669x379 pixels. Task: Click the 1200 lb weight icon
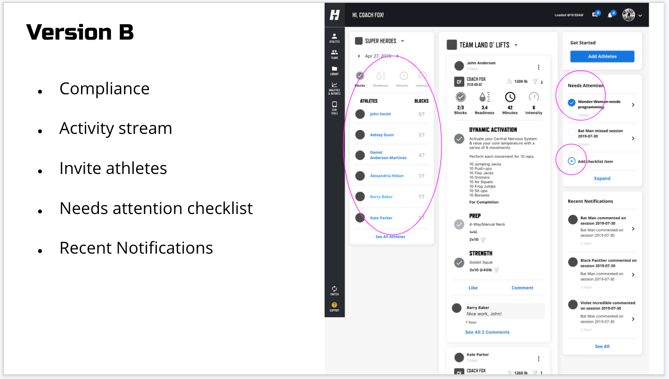pos(509,82)
